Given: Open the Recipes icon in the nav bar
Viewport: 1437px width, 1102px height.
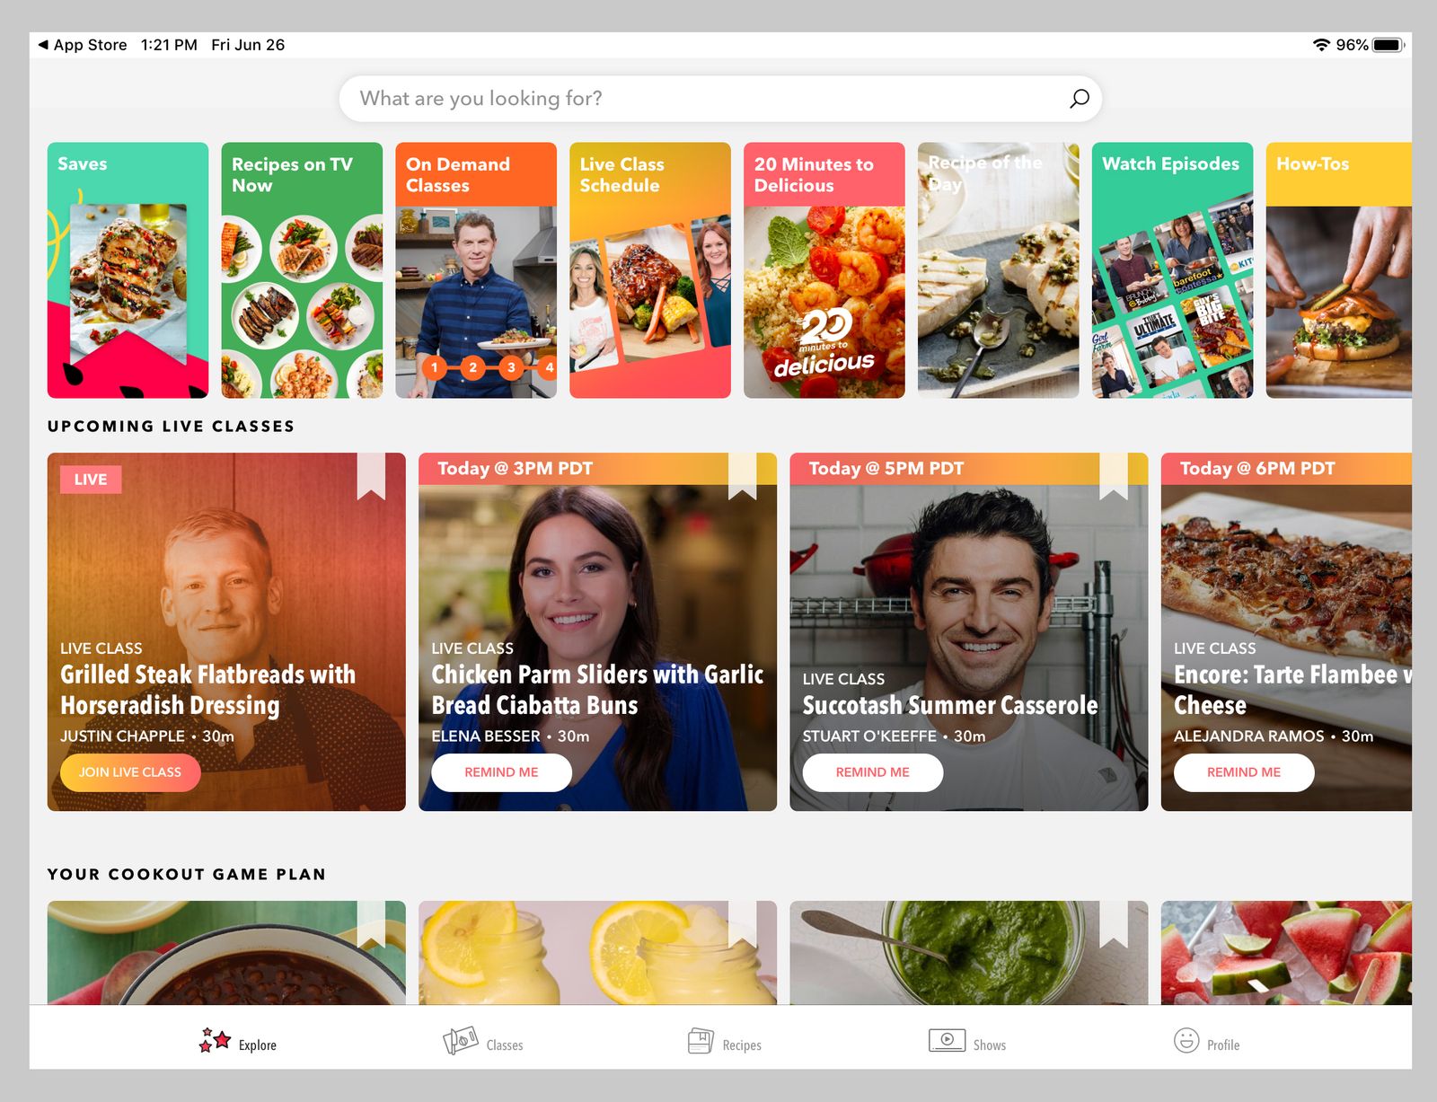Looking at the screenshot, I should [702, 1043].
